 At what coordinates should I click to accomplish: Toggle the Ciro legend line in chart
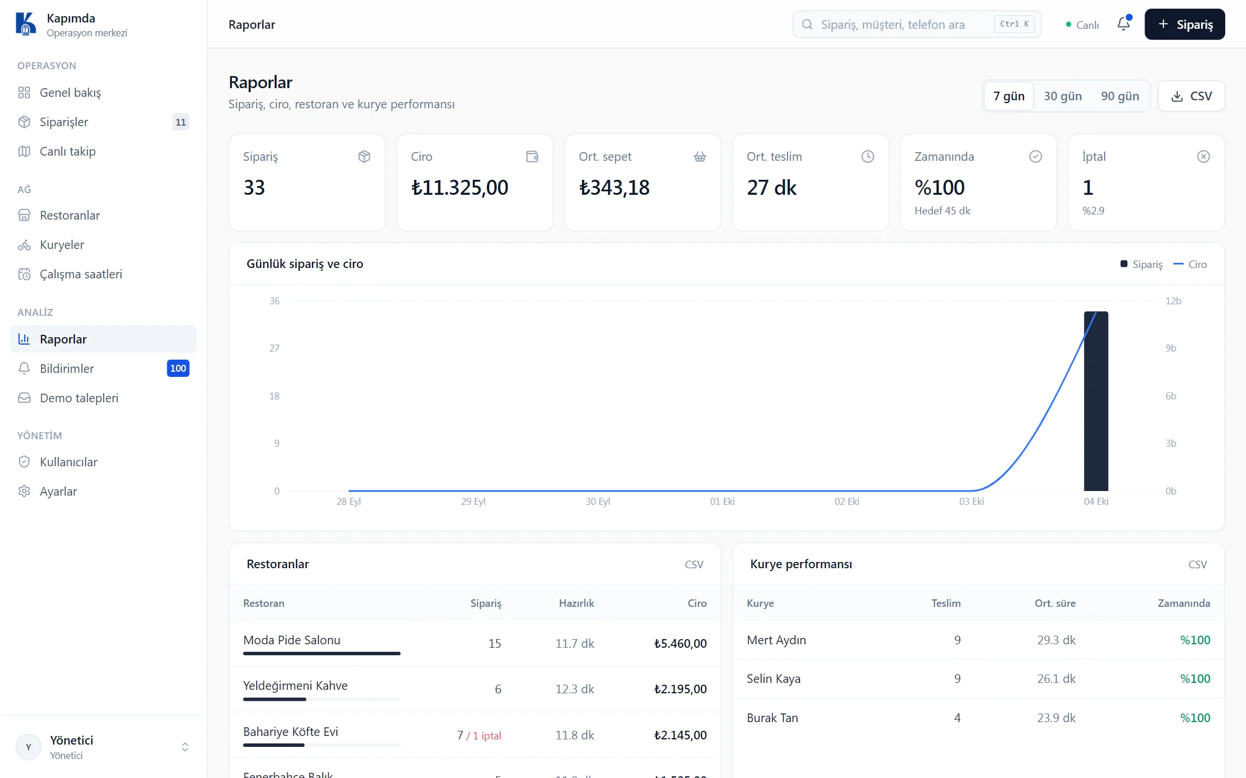click(x=1178, y=264)
